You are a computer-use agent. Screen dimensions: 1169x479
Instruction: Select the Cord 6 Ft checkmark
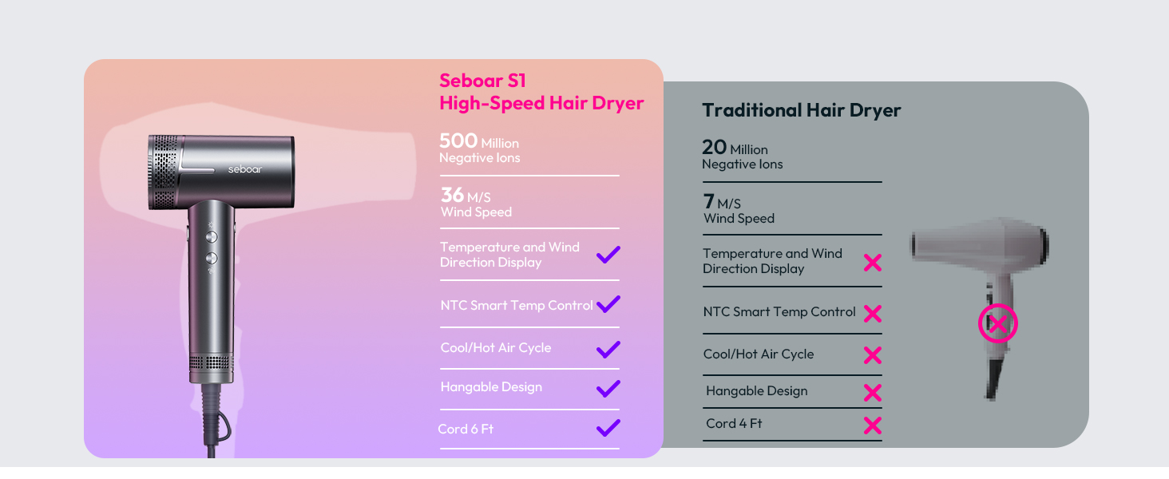(x=608, y=428)
